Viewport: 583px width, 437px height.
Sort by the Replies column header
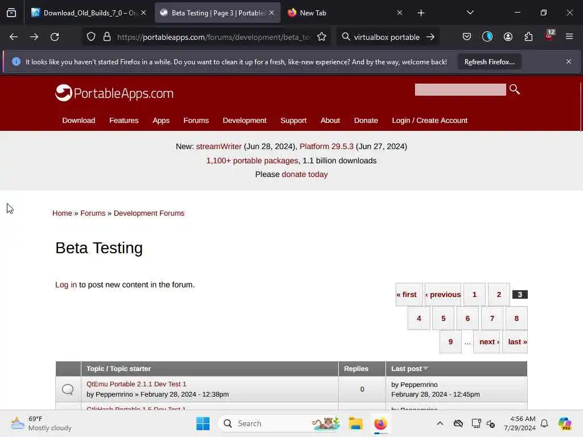pyautogui.click(x=356, y=369)
